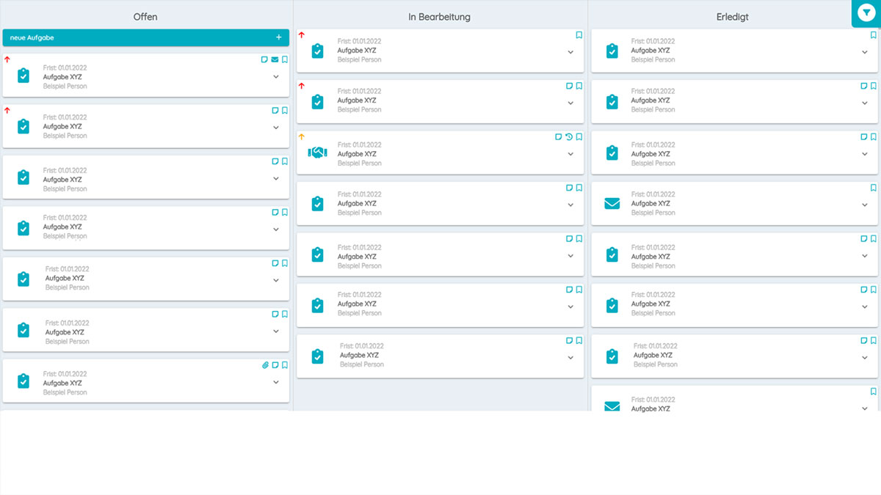Click the comment bubble icon on the second Offen card
Image resolution: width=881 pixels, height=495 pixels.
[274, 110]
